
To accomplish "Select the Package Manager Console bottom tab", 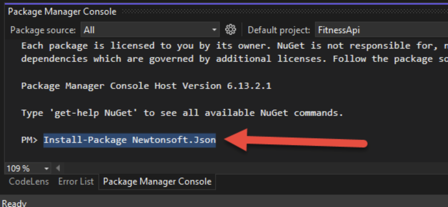I will point(157,181).
